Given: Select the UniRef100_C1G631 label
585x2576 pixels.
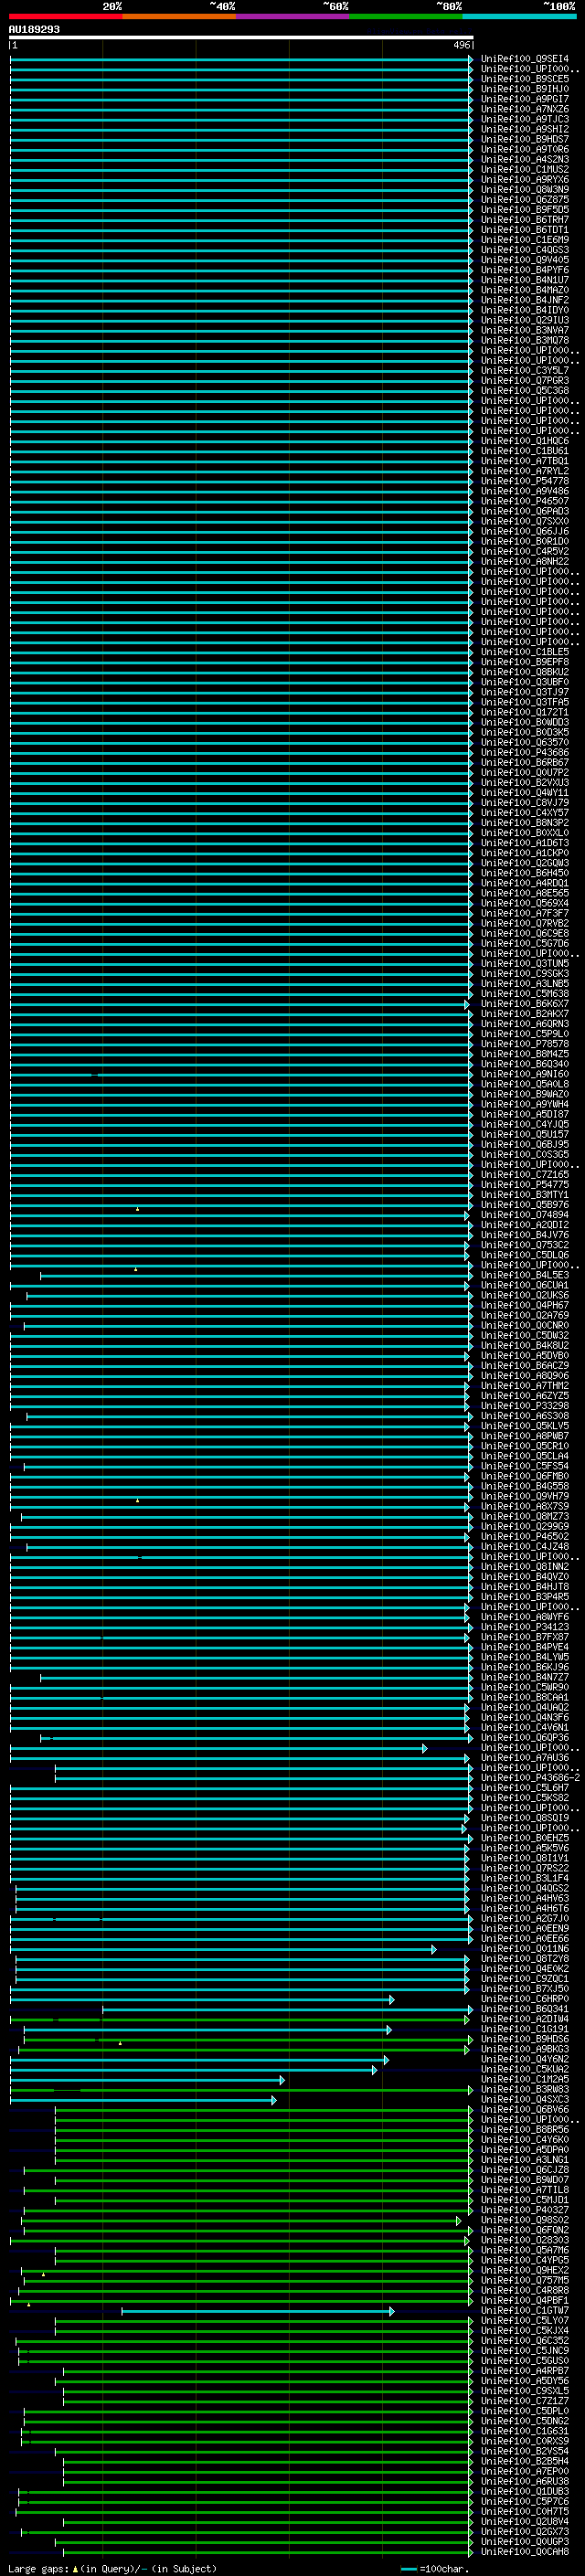Looking at the screenshot, I should coord(524,2431).
